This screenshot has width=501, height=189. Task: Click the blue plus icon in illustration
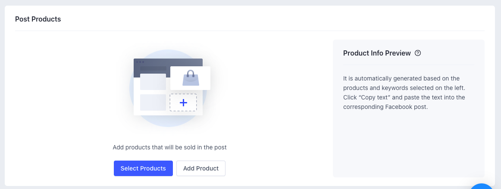183,102
